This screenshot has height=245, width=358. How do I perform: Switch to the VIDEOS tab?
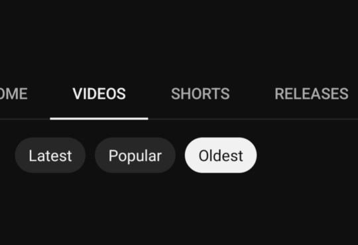pyautogui.click(x=99, y=94)
